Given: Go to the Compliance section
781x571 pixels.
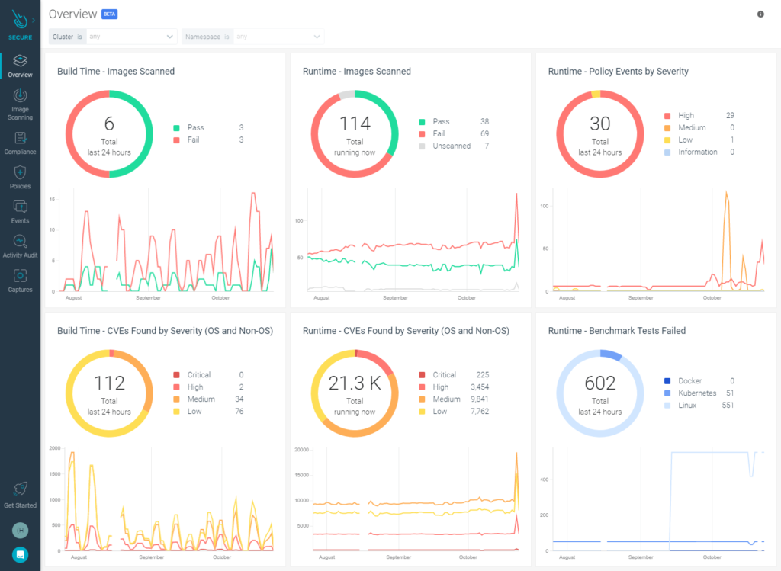Looking at the screenshot, I should point(20,139).
